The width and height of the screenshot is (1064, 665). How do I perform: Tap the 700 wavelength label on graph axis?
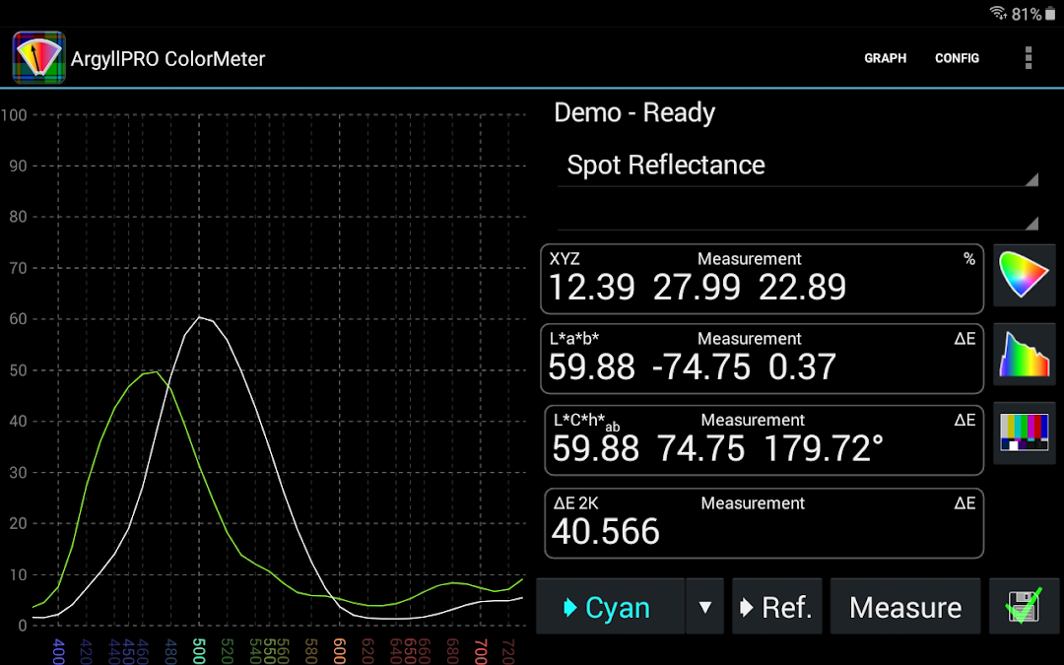click(x=481, y=650)
